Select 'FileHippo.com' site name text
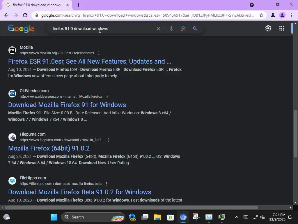 click(33, 178)
